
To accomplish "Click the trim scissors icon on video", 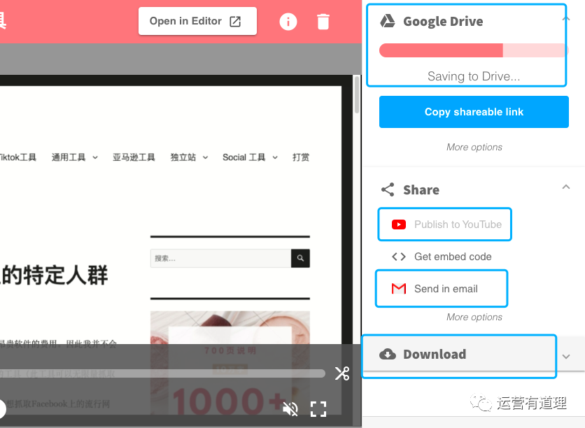I will [342, 373].
